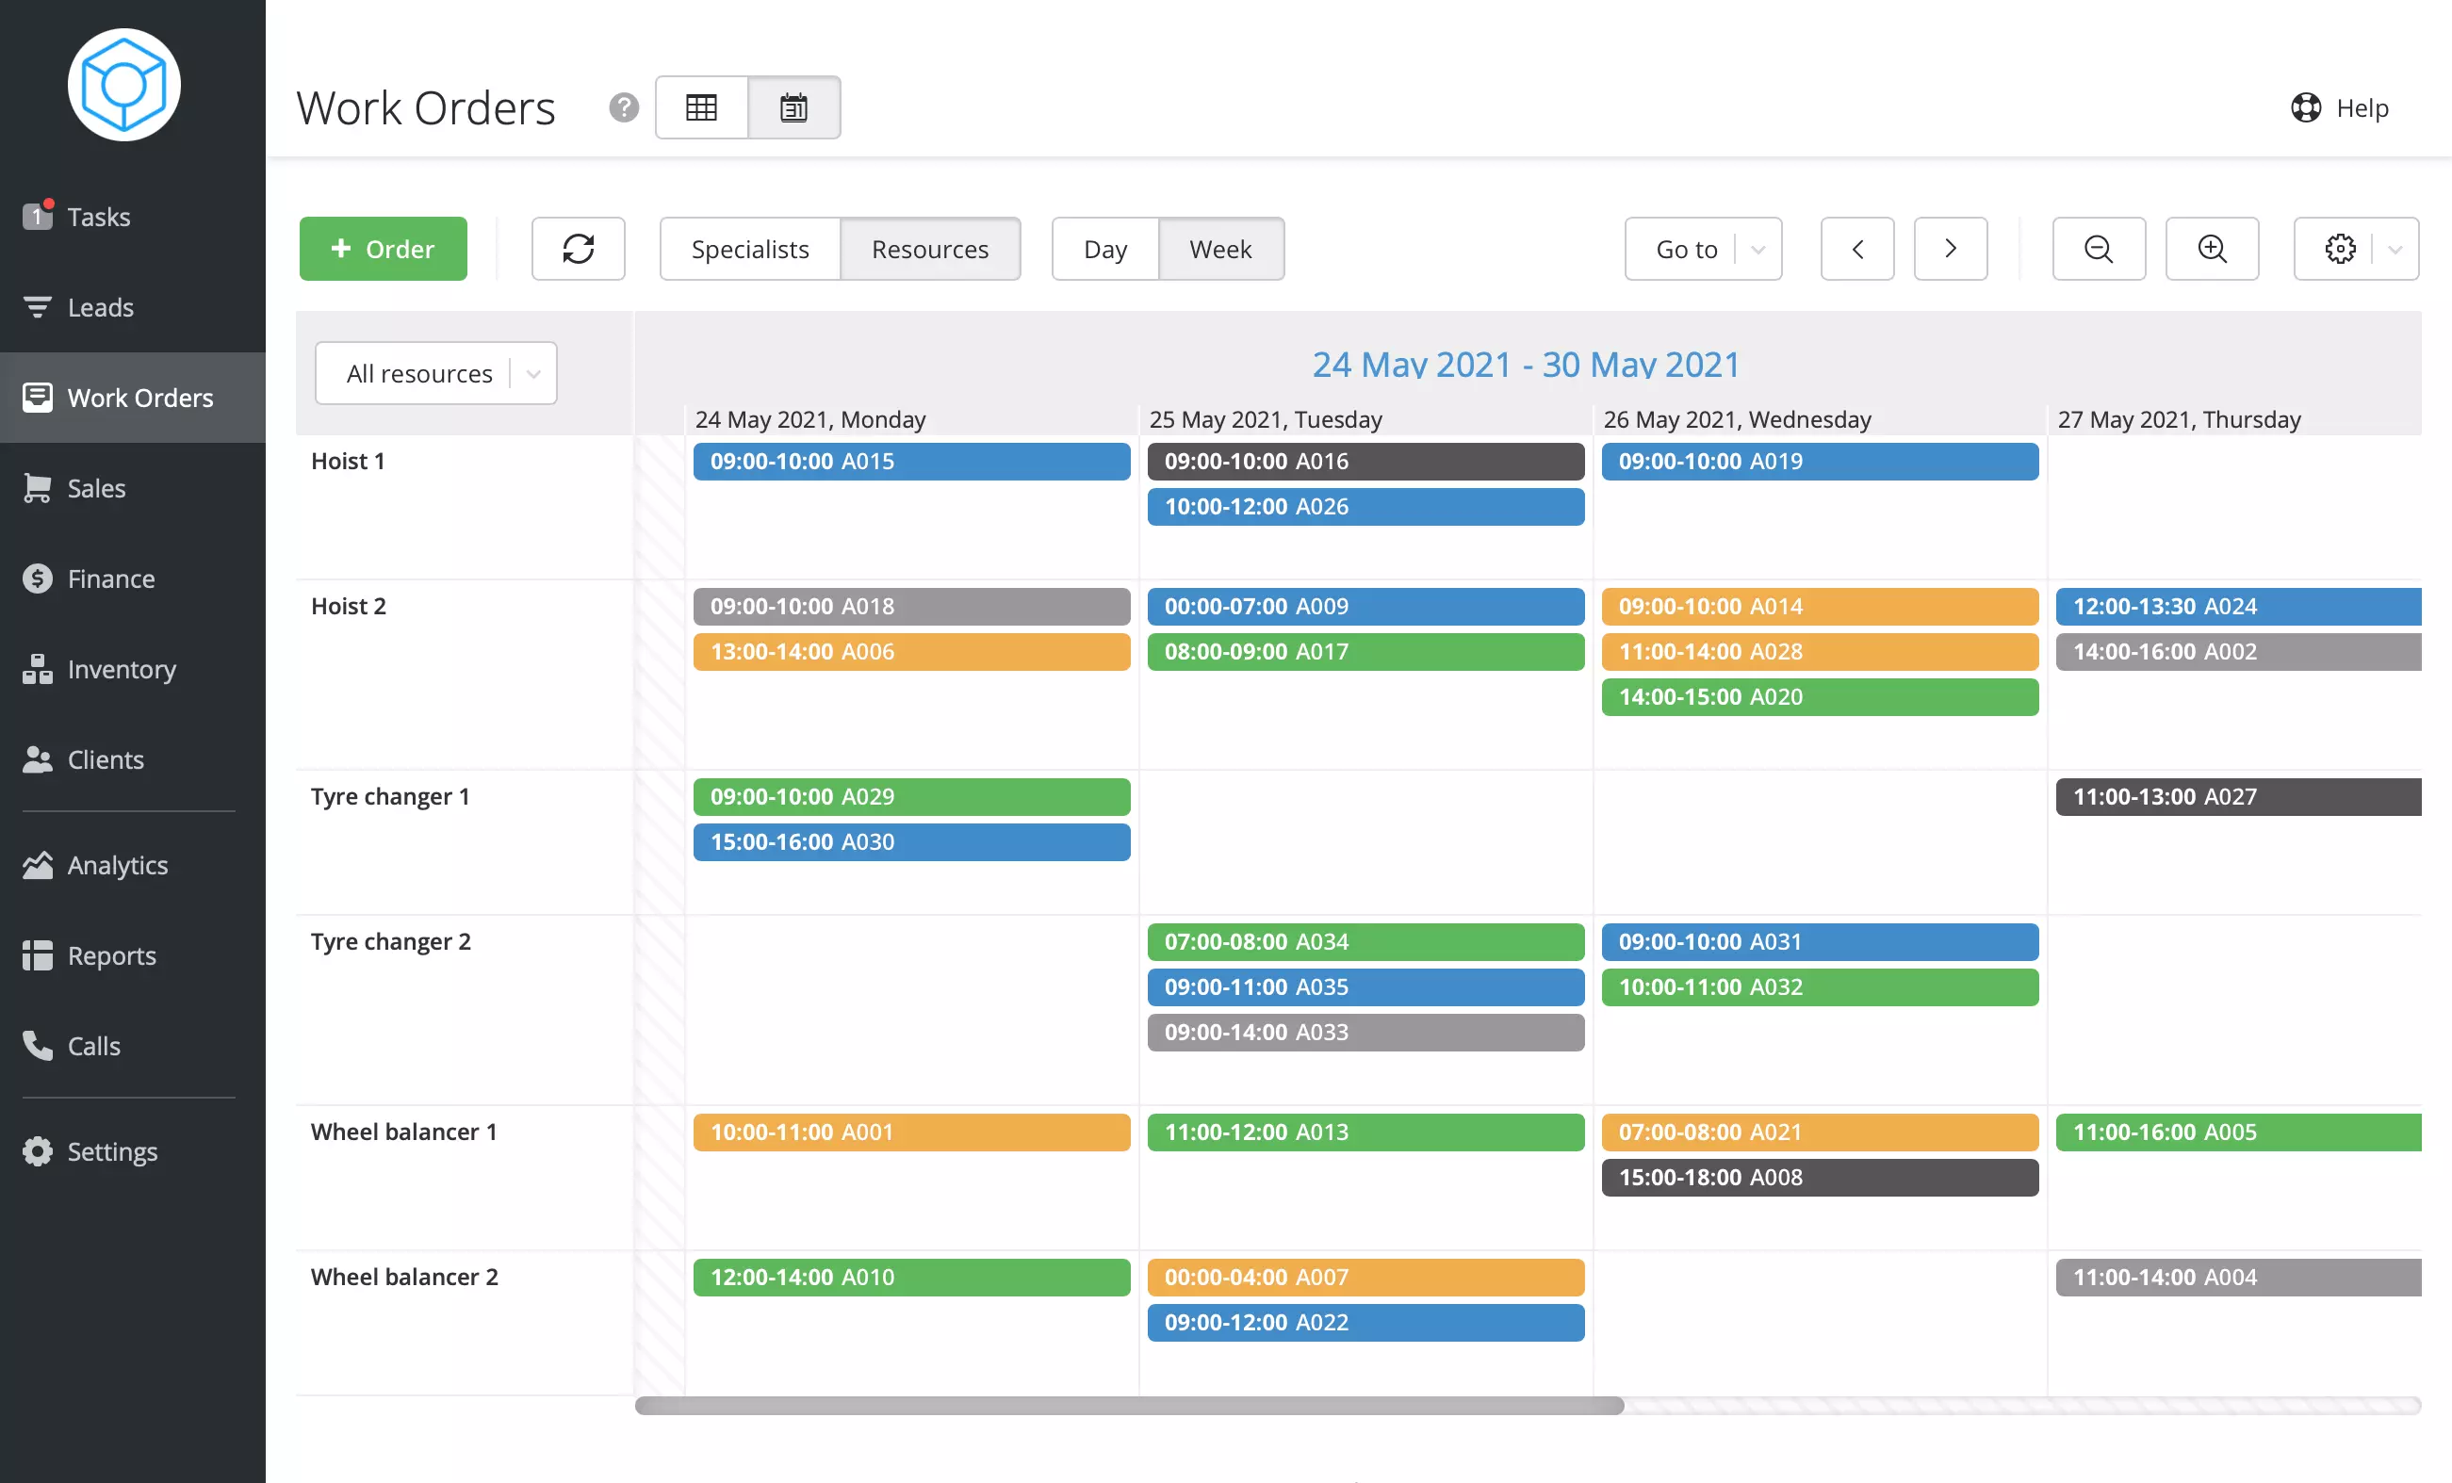This screenshot has height=1483, width=2452.
Task: Go to next week arrow
Action: point(1951,249)
